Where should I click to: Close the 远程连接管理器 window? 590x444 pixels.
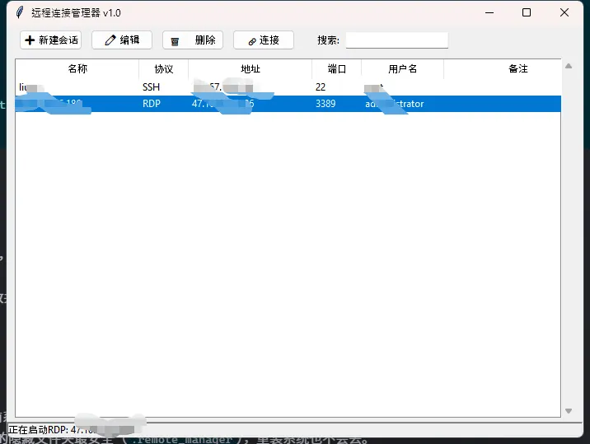click(x=564, y=12)
